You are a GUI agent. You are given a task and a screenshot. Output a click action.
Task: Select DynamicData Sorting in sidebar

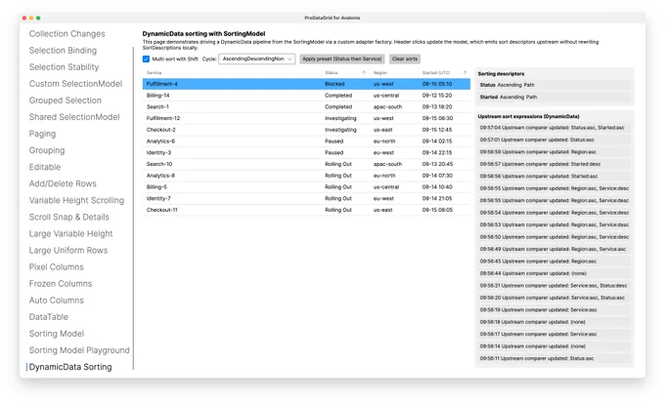[x=70, y=367]
